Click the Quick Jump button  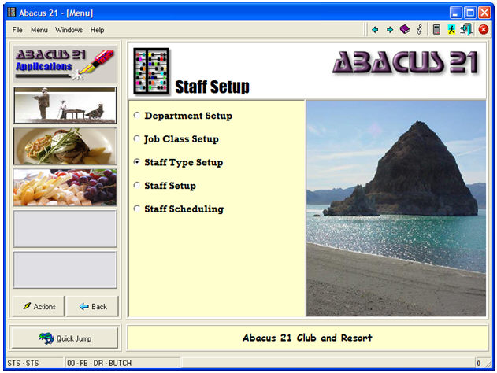(65, 338)
